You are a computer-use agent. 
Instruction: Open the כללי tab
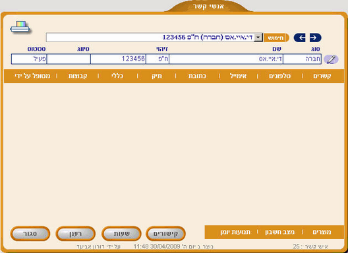point(117,76)
